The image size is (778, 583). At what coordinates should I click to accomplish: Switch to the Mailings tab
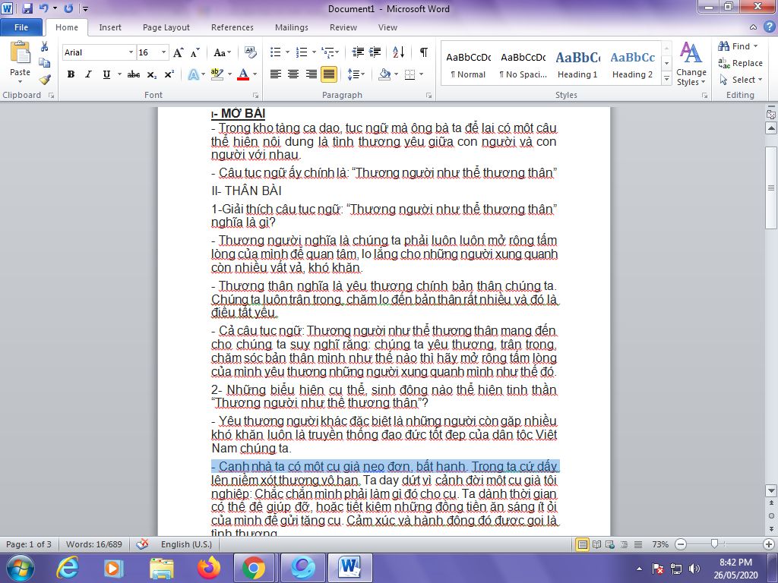(x=292, y=27)
